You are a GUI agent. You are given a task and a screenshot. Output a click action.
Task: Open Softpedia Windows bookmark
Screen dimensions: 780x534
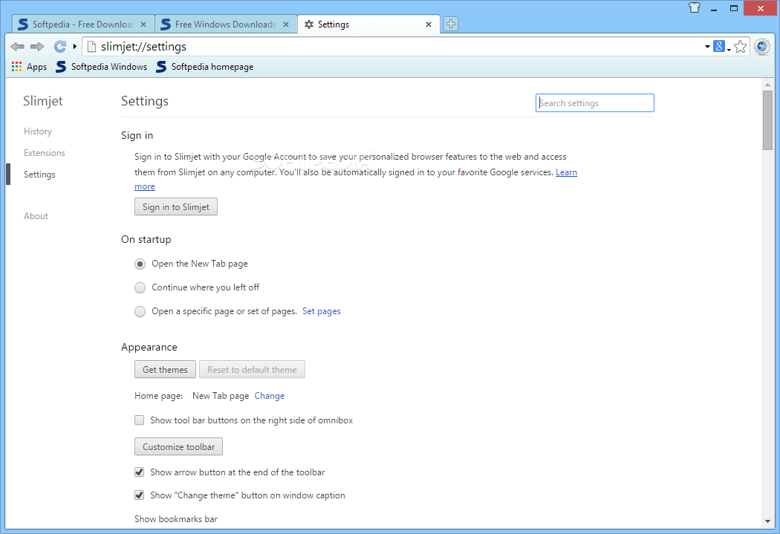click(102, 67)
